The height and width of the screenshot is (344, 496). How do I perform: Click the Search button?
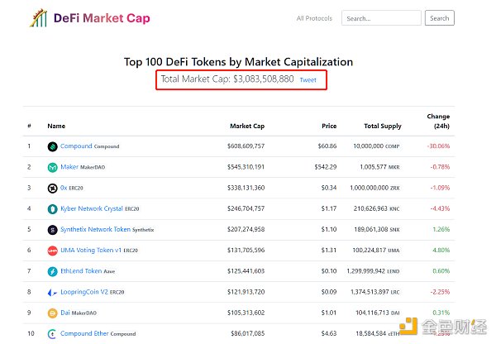pyautogui.click(x=440, y=18)
